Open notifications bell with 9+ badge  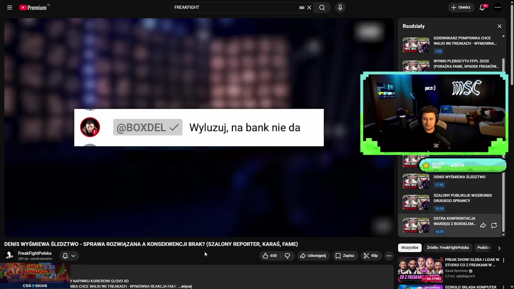click(x=483, y=8)
